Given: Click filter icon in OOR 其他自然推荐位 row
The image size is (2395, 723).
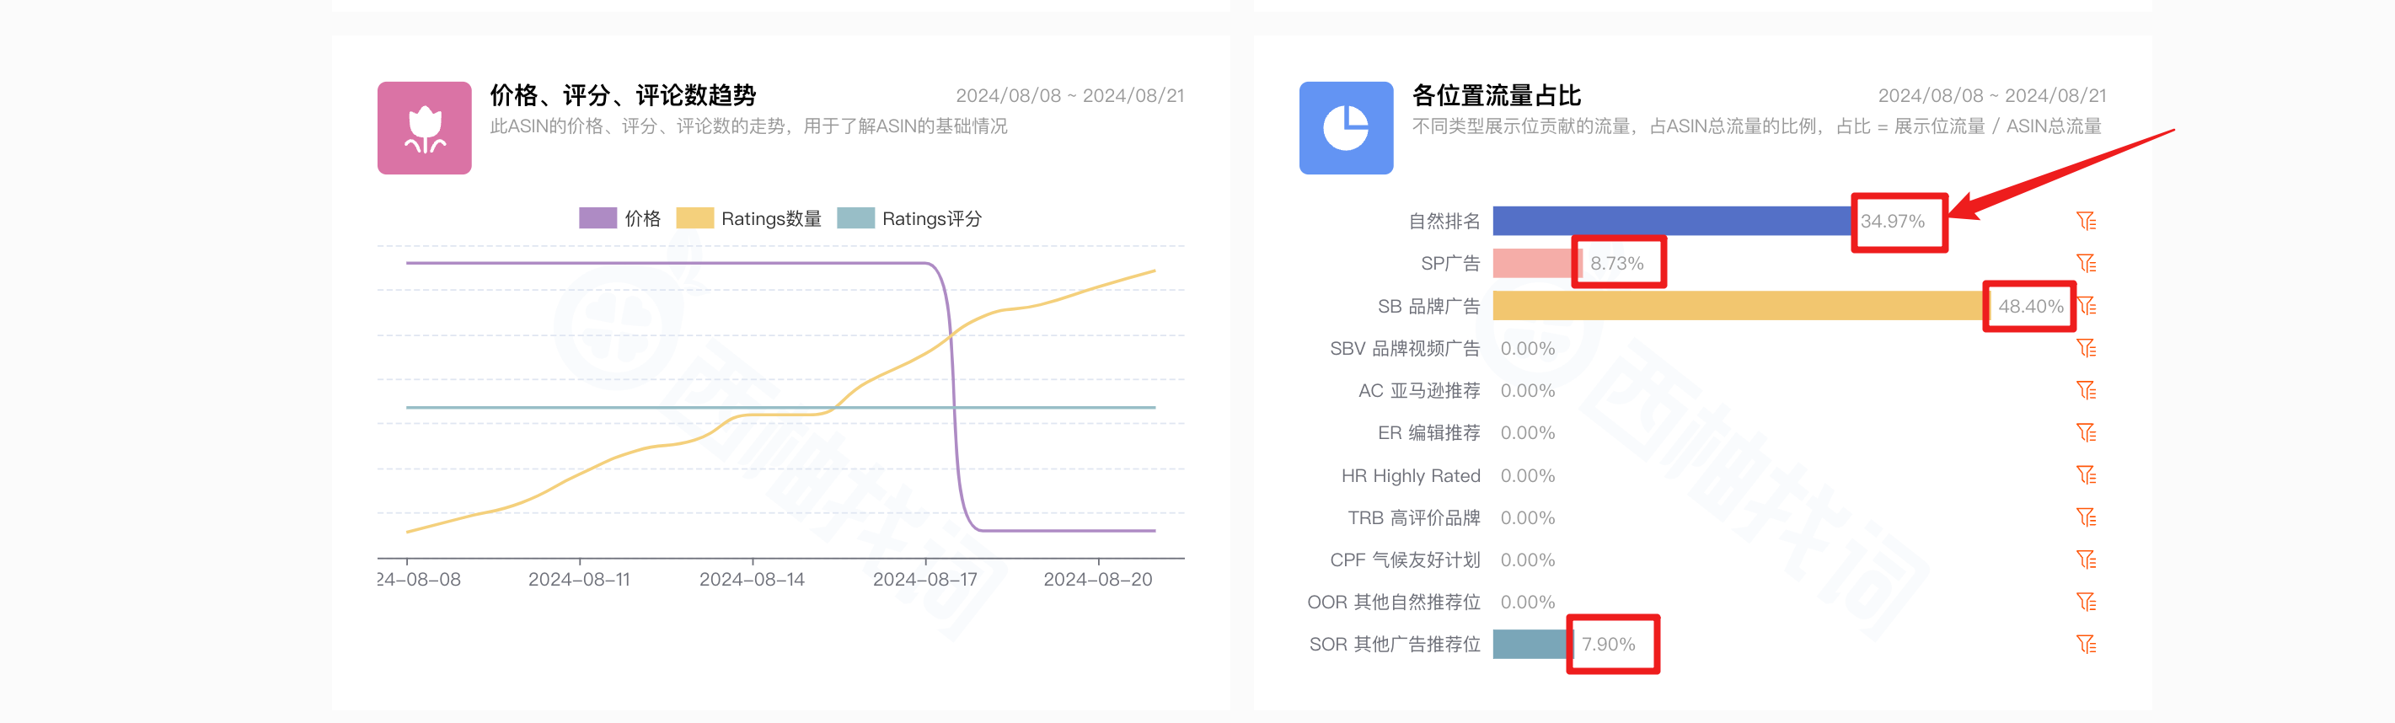Looking at the screenshot, I should point(2086,602).
